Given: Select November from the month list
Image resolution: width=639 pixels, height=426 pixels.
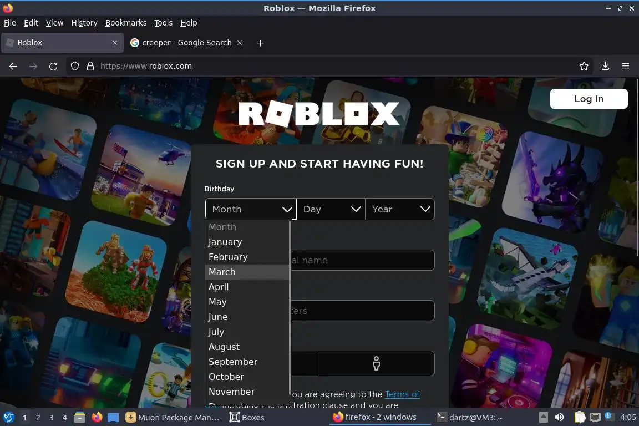Looking at the screenshot, I should pos(247,392).
